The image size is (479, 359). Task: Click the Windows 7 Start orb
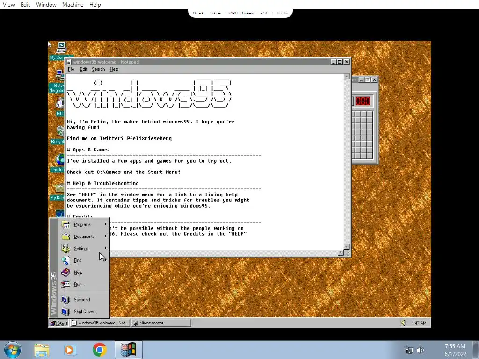point(13,350)
